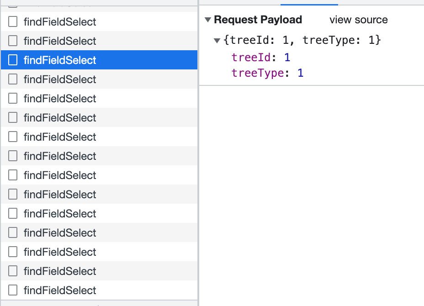Click the Request Payload heading text
Image resolution: width=424 pixels, height=306 pixels.
pos(258,20)
